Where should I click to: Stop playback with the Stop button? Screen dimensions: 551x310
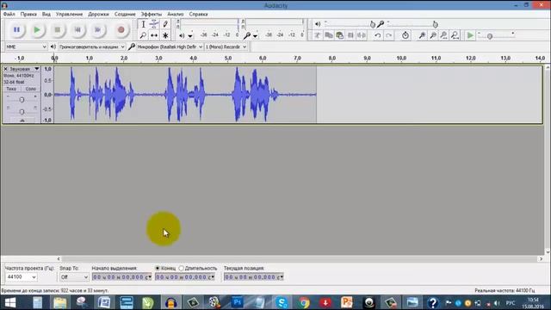click(x=58, y=30)
